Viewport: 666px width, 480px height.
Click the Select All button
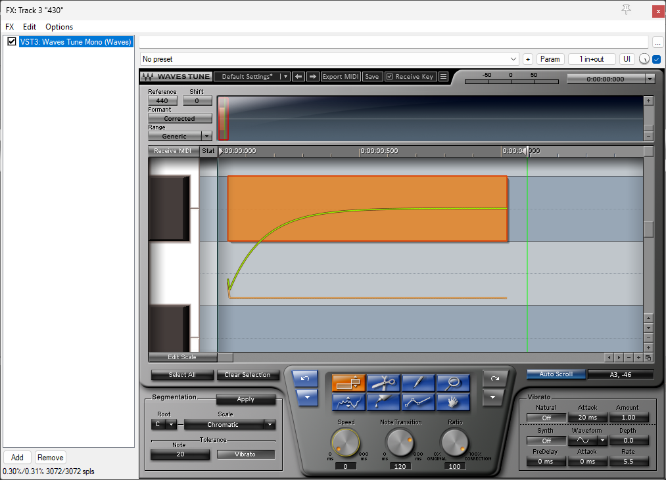(182, 375)
